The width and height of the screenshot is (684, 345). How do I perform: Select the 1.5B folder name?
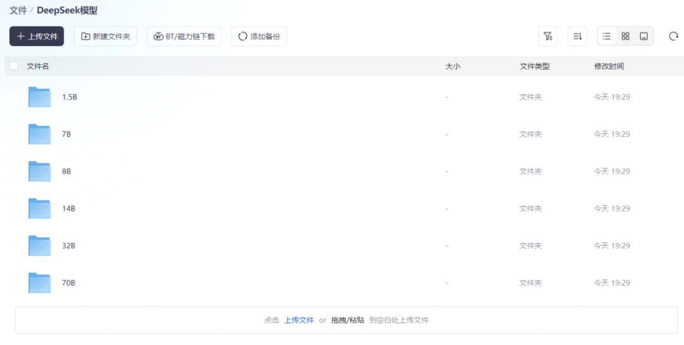click(x=70, y=97)
